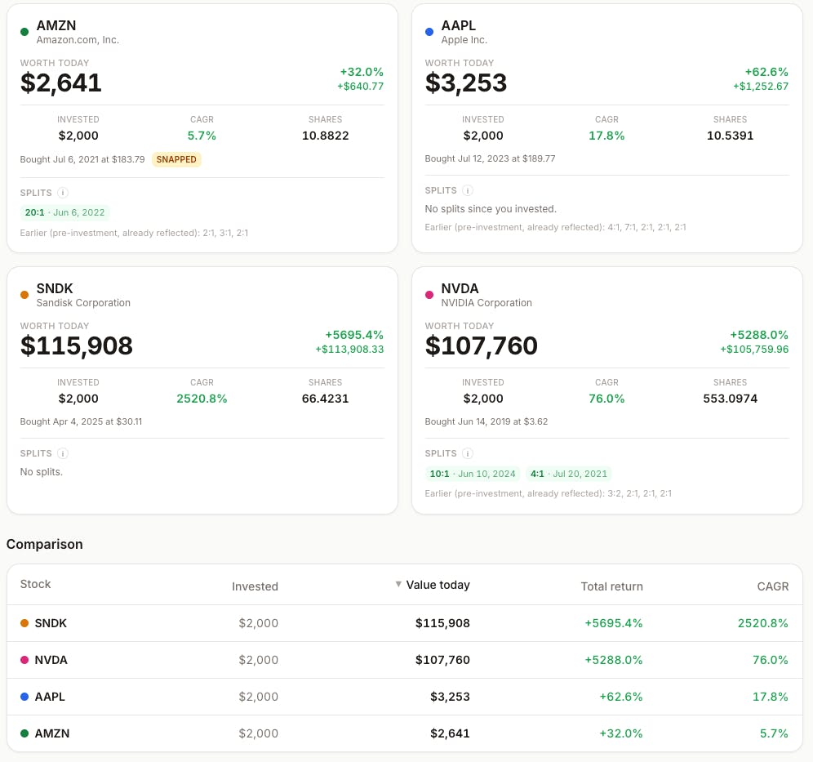The height and width of the screenshot is (762, 813).
Task: Click No splits since you invested text
Action: click(x=491, y=208)
